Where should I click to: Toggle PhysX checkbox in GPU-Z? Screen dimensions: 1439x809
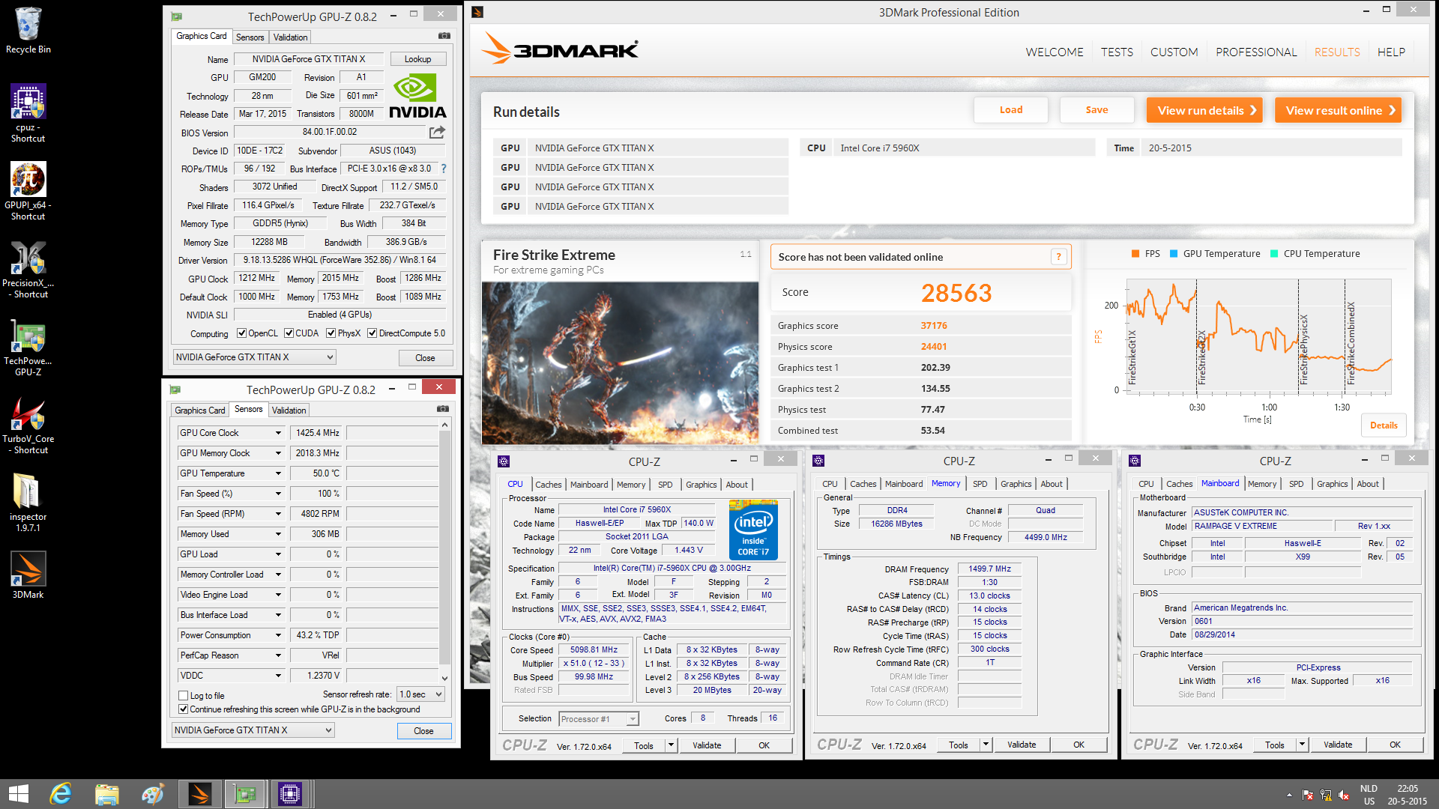click(331, 333)
